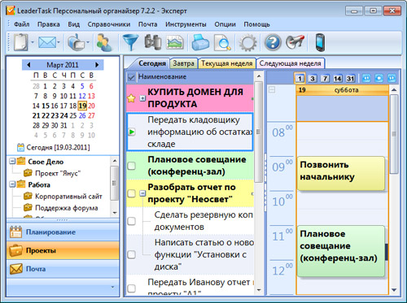Check the Плановое совещание task checkbox
The width and height of the screenshot is (407, 303).
[x=131, y=166]
